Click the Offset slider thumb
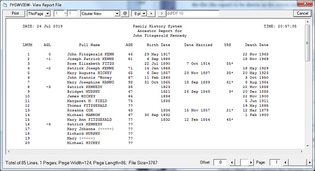The width and height of the screenshot is (315, 171). pyautogui.click(x=244, y=163)
